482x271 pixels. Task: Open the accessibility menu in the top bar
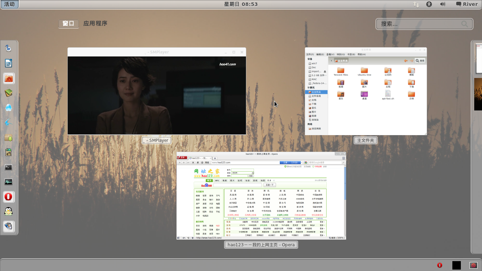click(429, 4)
